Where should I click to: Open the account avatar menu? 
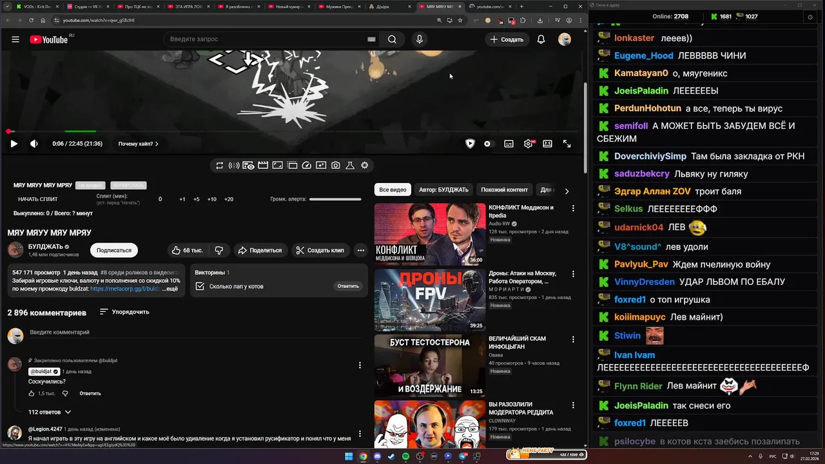pyautogui.click(x=565, y=39)
